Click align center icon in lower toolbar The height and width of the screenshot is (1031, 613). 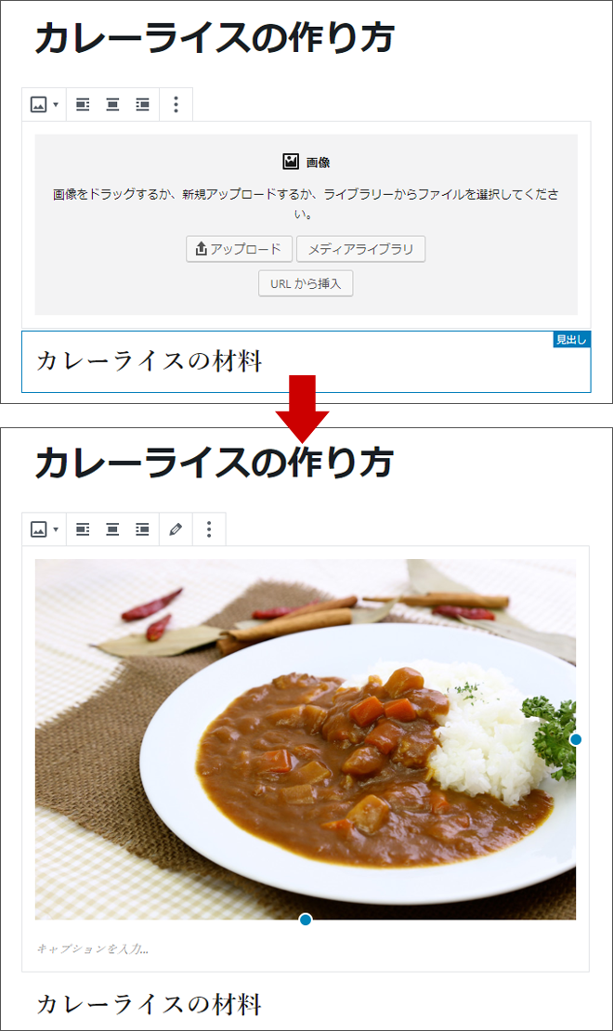[112, 529]
